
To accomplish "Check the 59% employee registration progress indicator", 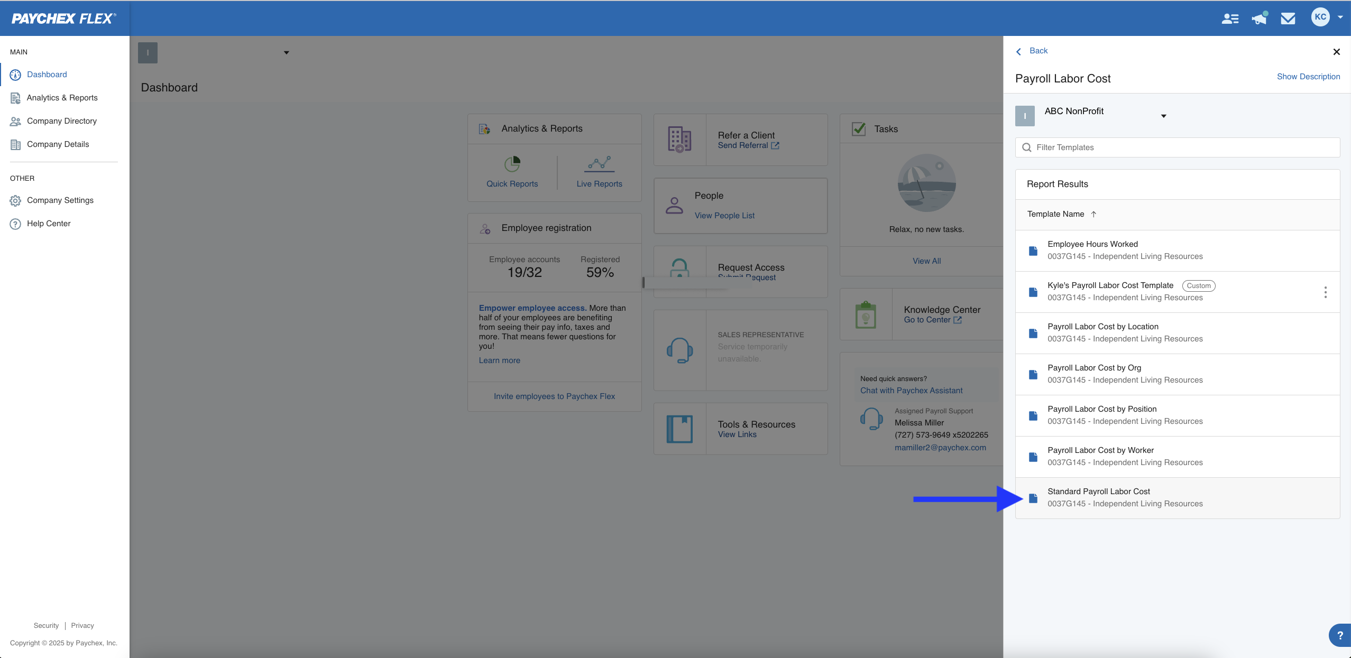I will [x=598, y=272].
